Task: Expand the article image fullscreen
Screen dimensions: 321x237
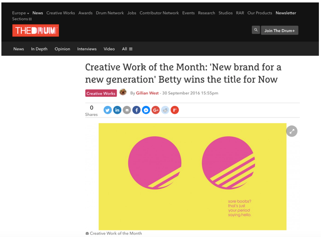Action: 292,131
